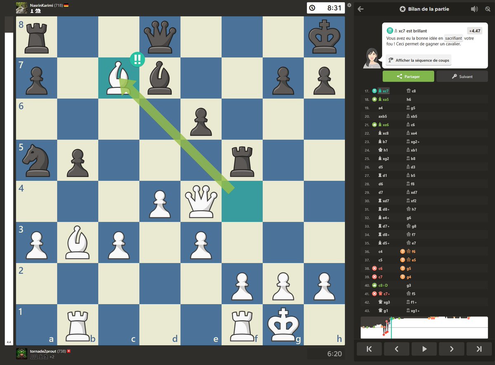495x365 pixels.
Task: Jump to first move of game
Action: pyautogui.click(x=369, y=349)
